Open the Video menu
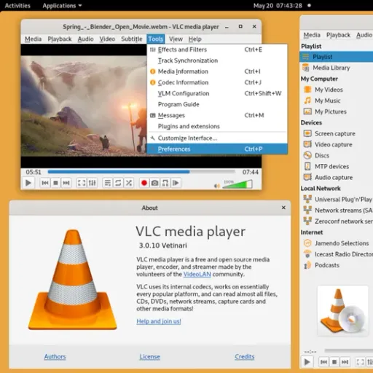The height and width of the screenshot is (373, 373). pos(107,39)
